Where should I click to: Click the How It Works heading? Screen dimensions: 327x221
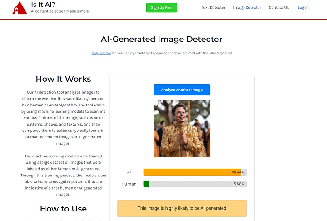point(63,79)
